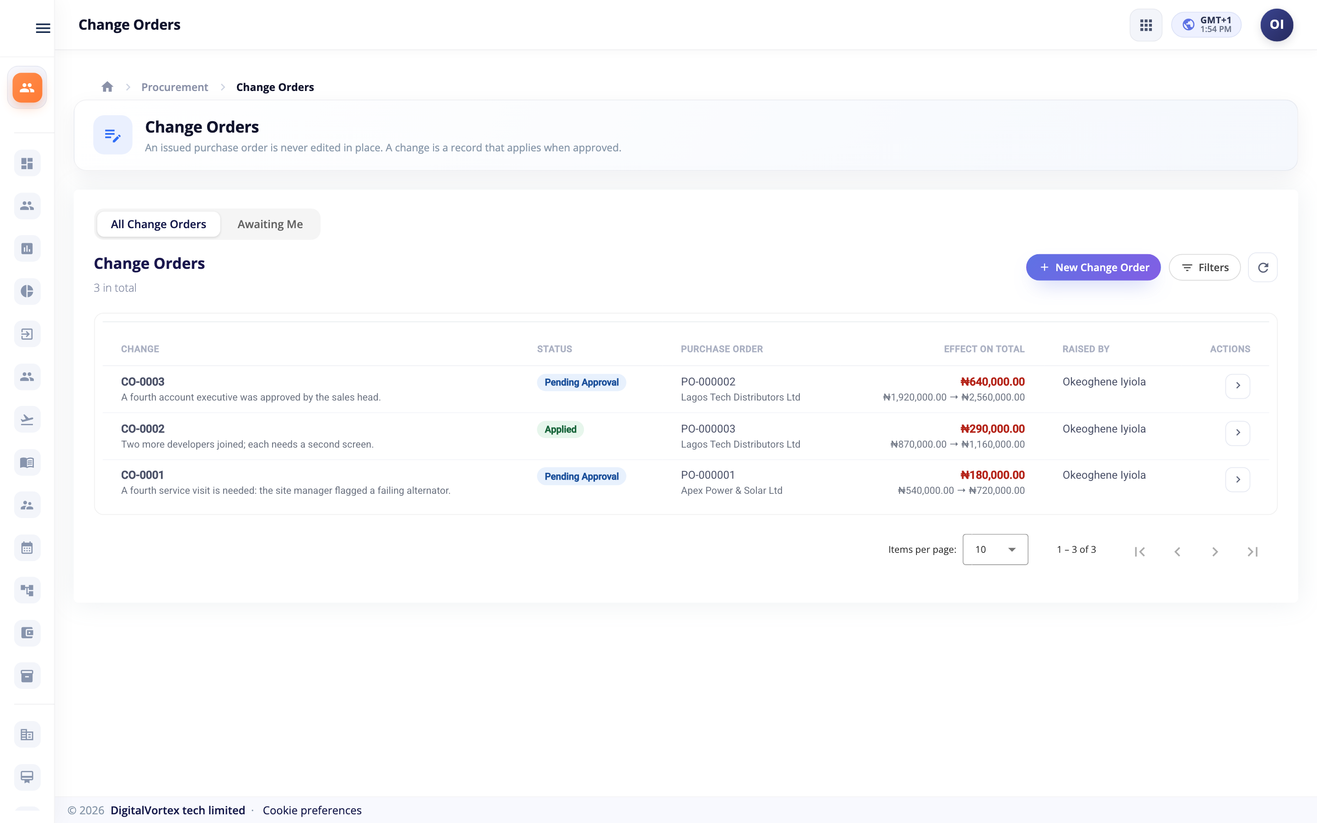
Task: Open the Filters button
Action: pyautogui.click(x=1205, y=267)
